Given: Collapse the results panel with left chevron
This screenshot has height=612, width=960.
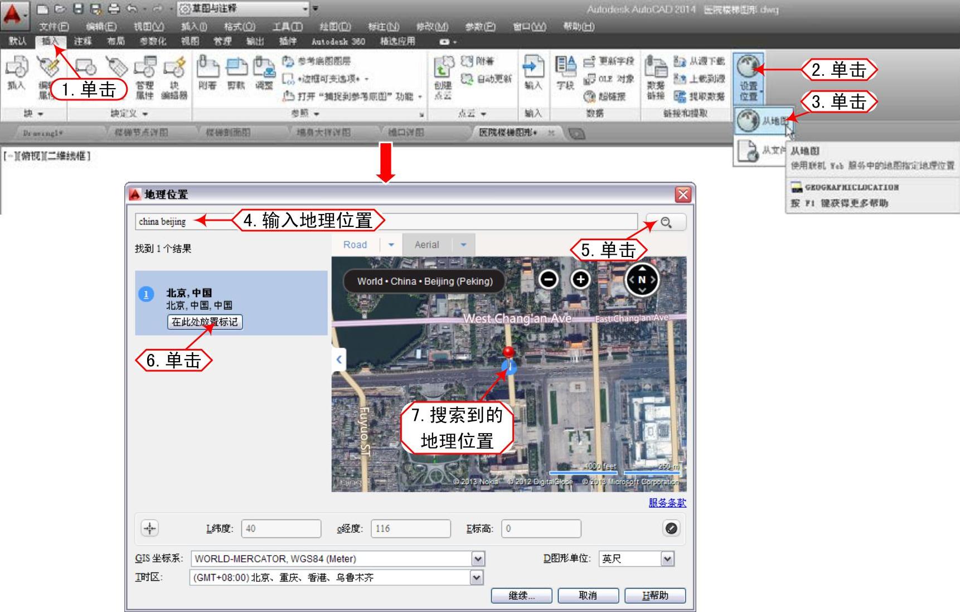Looking at the screenshot, I should 339,360.
